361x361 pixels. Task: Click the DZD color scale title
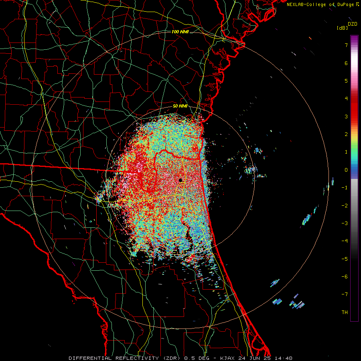pos(353,24)
